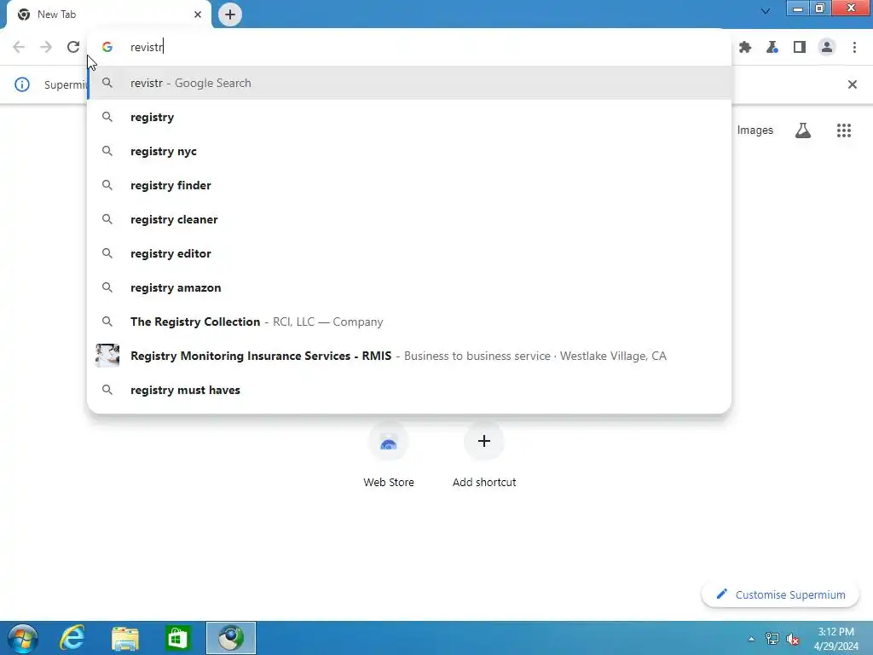
Task: Click the Reload page icon
Action: (73, 47)
